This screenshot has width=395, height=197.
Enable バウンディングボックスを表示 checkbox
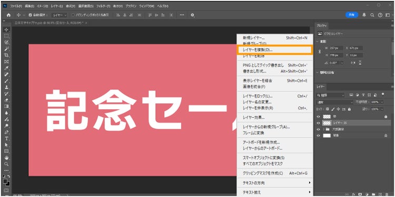tap(73, 15)
